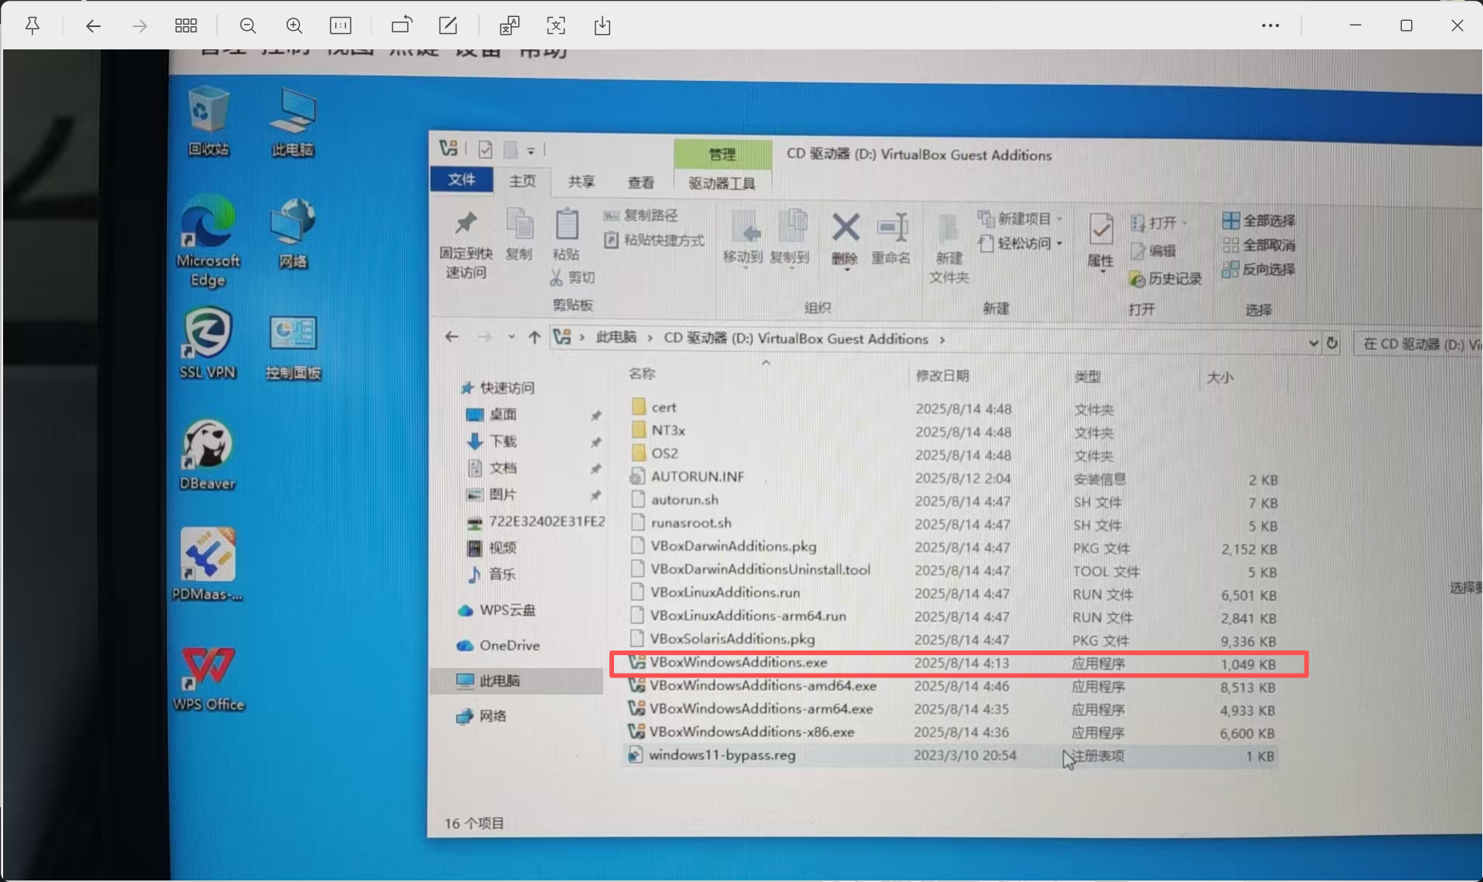Click the rotate image icon
This screenshot has width=1483, height=882.
point(401,25)
